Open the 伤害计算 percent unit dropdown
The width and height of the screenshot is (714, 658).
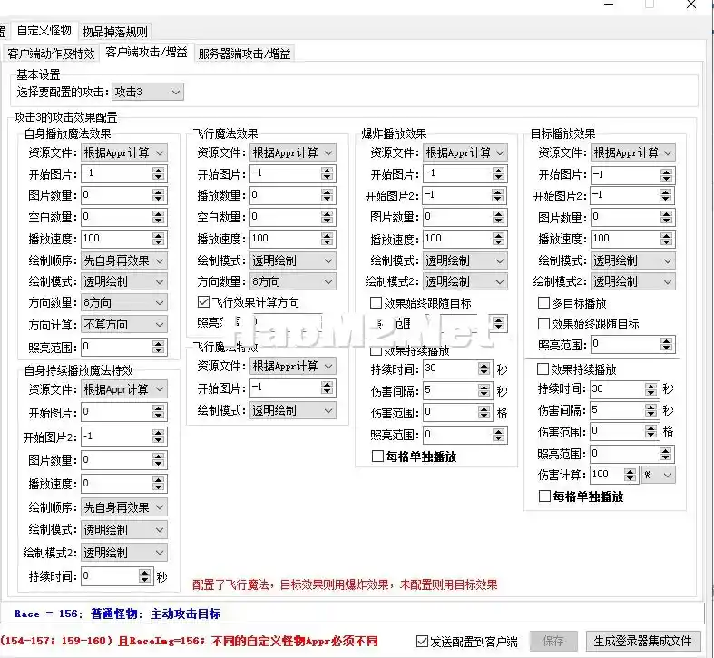point(658,475)
